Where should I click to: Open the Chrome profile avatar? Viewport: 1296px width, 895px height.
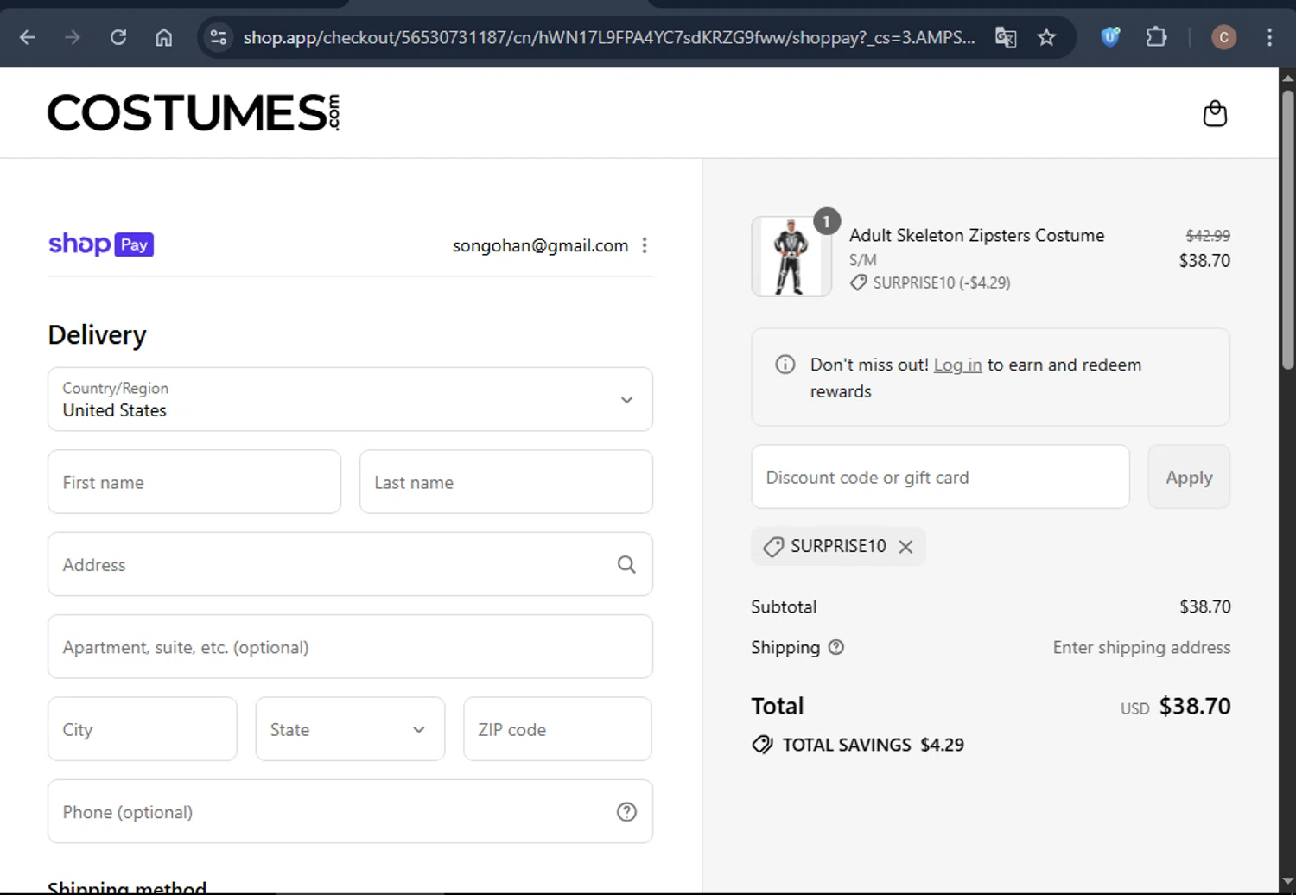[x=1223, y=37]
